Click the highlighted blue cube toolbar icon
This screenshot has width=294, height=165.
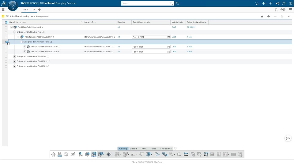(x=94, y=154)
